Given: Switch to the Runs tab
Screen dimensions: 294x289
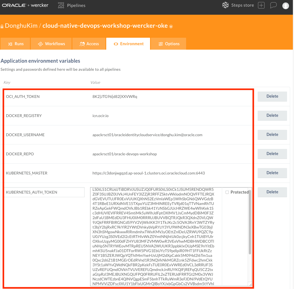Looking at the screenshot, I should (x=15, y=44).
